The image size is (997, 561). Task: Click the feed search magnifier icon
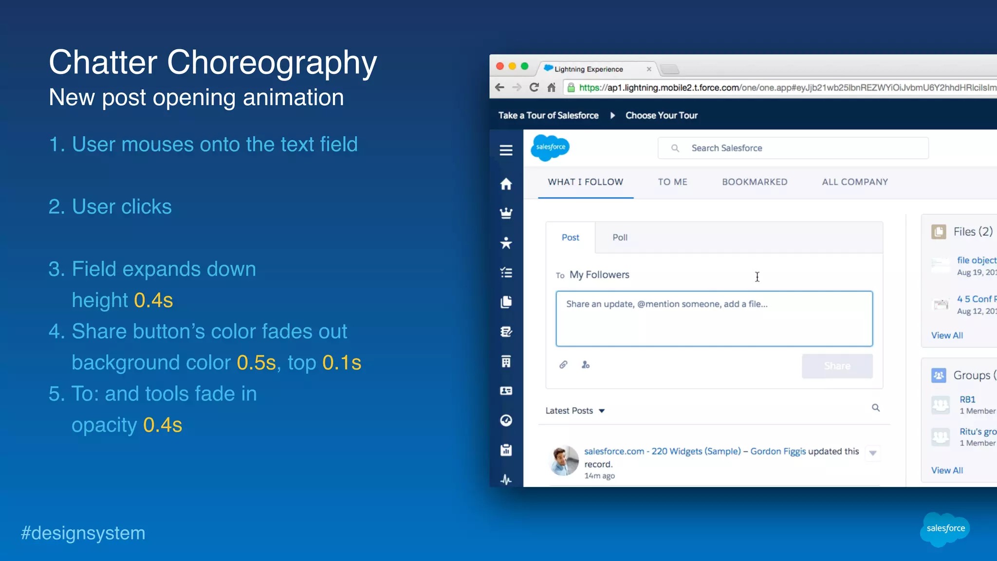(875, 408)
